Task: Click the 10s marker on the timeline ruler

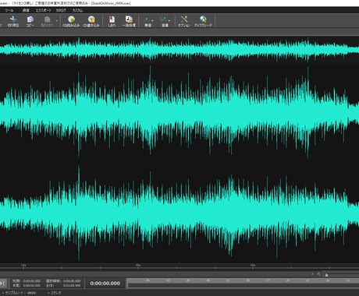Action: click(23, 266)
